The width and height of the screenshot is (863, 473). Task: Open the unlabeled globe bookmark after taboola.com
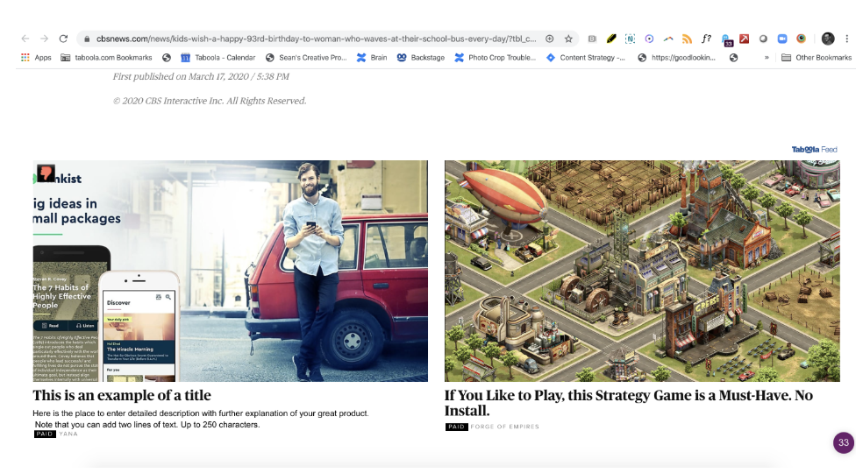(x=167, y=57)
